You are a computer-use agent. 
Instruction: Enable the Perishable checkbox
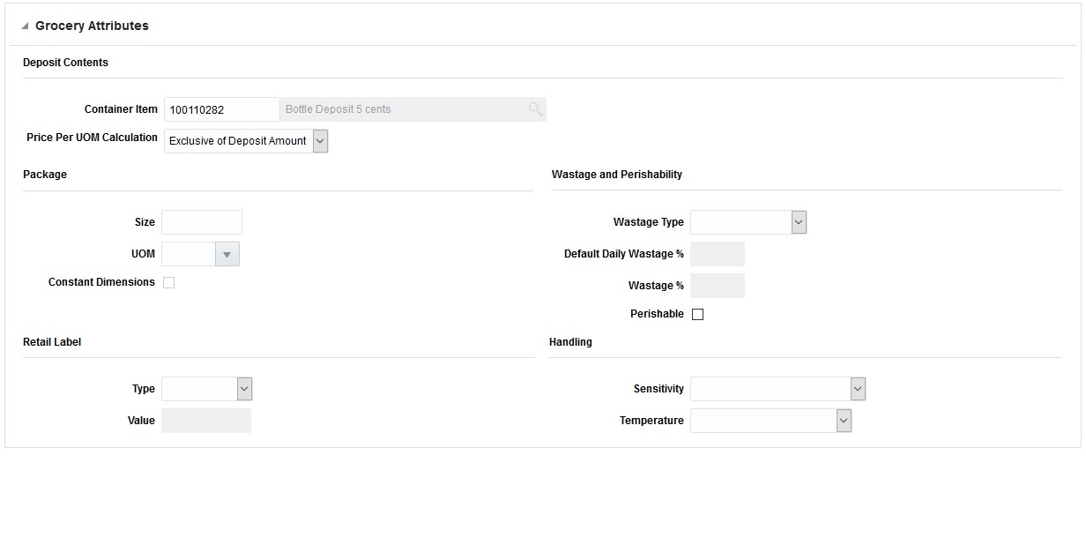(x=698, y=314)
